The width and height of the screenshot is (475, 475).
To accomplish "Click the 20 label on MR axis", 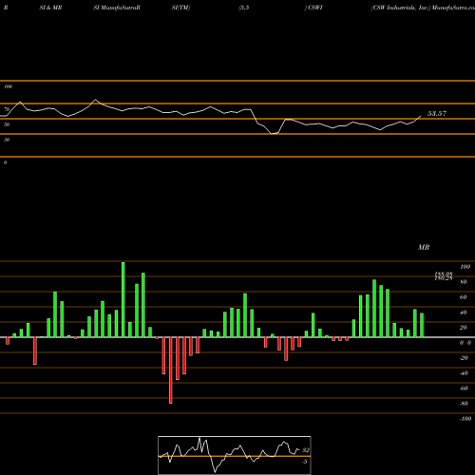I will click(x=463, y=328).
